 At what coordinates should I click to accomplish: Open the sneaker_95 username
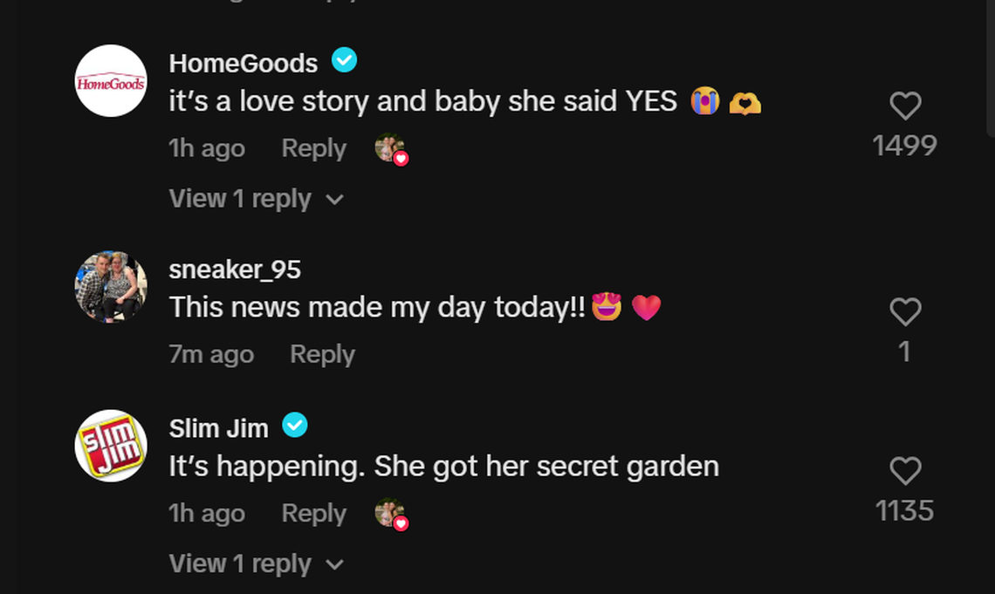(235, 270)
